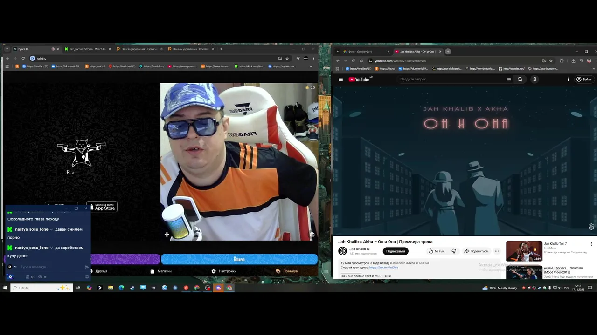Open downloads in the YouTube browser window

click(573, 61)
